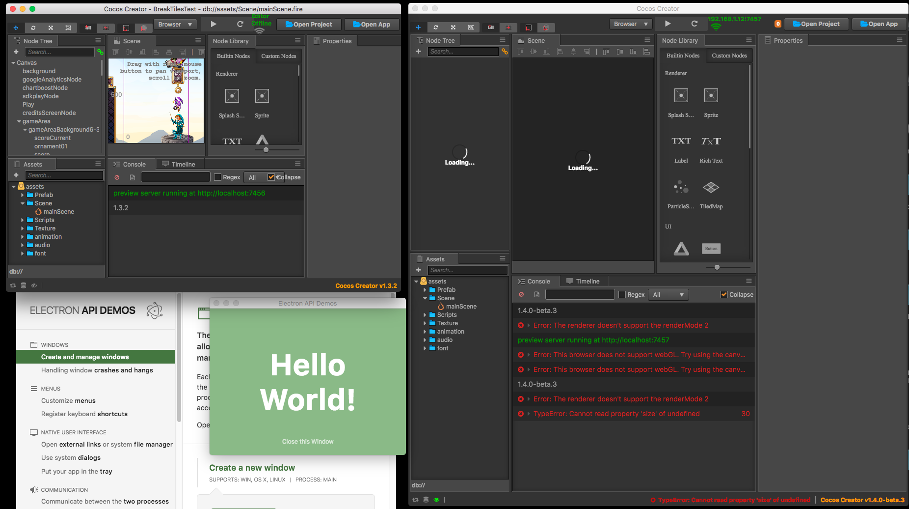Select the Splash Sprite node in left Node Library
This screenshot has height=509, width=909.
232,103
